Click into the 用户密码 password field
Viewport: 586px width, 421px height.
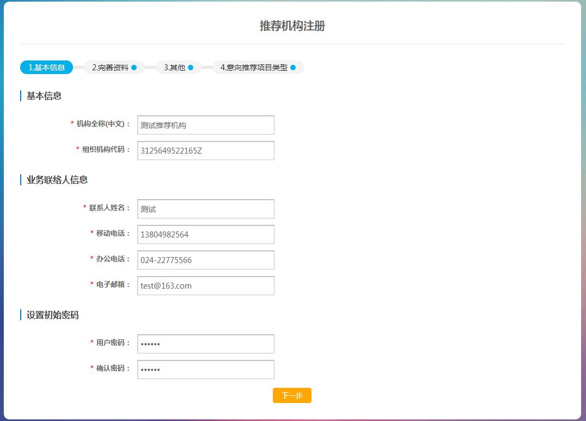pos(205,344)
